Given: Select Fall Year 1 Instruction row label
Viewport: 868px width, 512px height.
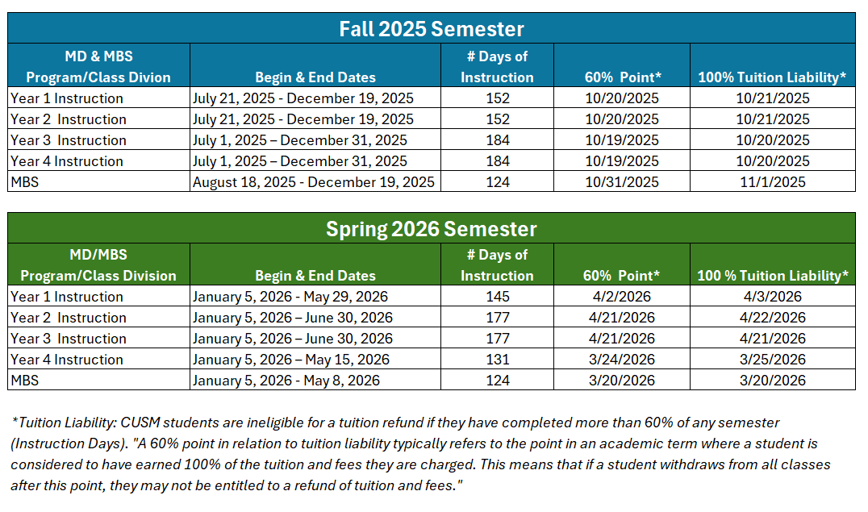Looking at the screenshot, I should coord(67,98).
